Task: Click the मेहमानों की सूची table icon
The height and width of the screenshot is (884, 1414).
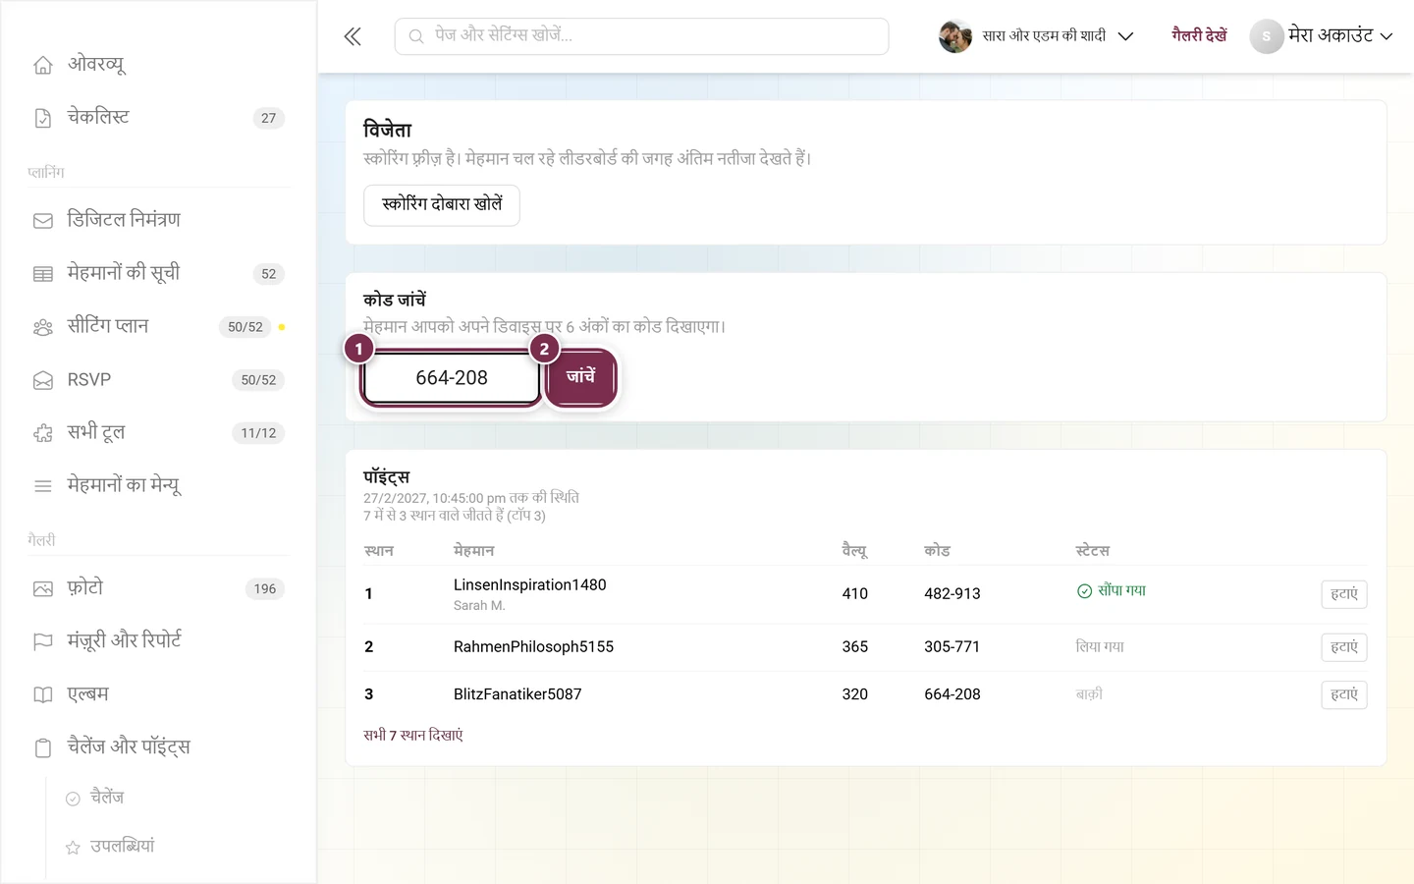Action: click(43, 274)
